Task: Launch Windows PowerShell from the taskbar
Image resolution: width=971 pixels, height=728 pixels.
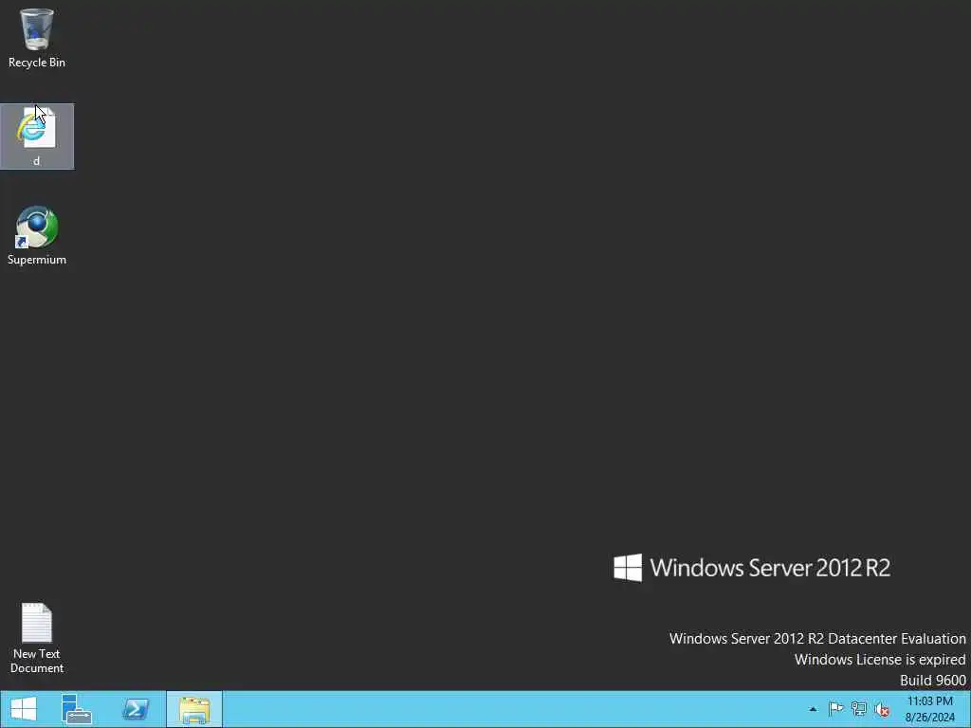Action: point(135,709)
